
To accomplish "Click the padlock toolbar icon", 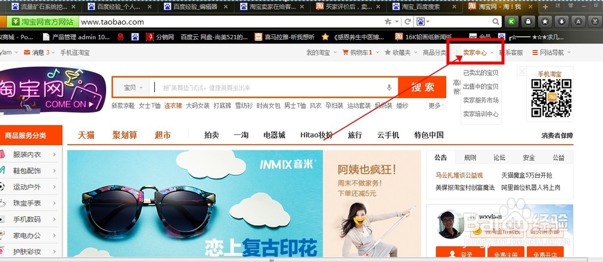I will click(528, 22).
